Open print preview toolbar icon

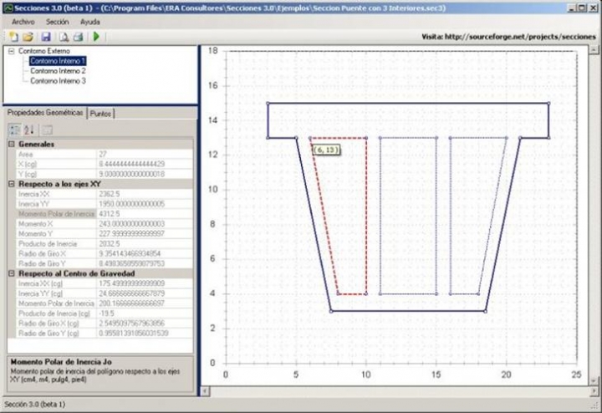[64, 37]
